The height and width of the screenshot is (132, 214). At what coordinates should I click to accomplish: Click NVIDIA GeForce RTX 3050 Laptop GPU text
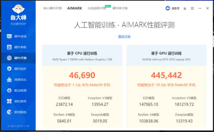click(166, 59)
